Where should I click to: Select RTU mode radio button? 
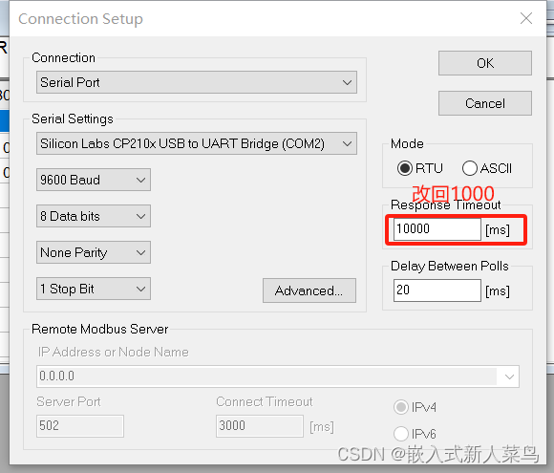click(x=405, y=168)
